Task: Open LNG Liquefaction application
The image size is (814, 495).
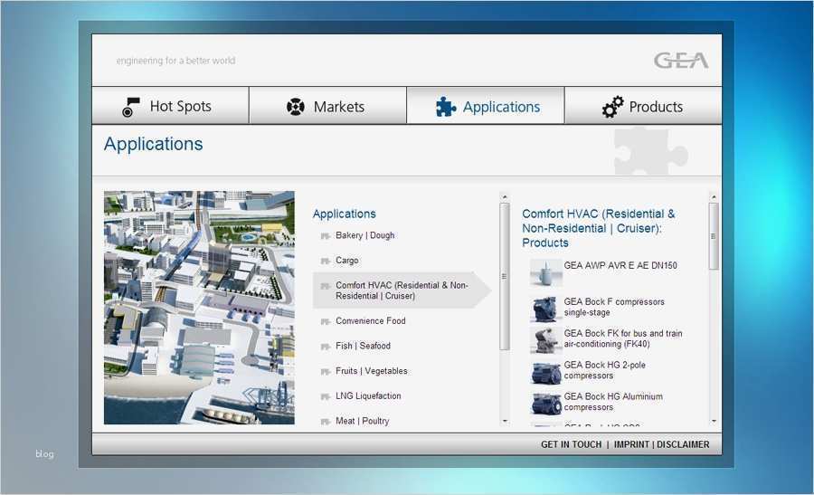Action: point(368,395)
